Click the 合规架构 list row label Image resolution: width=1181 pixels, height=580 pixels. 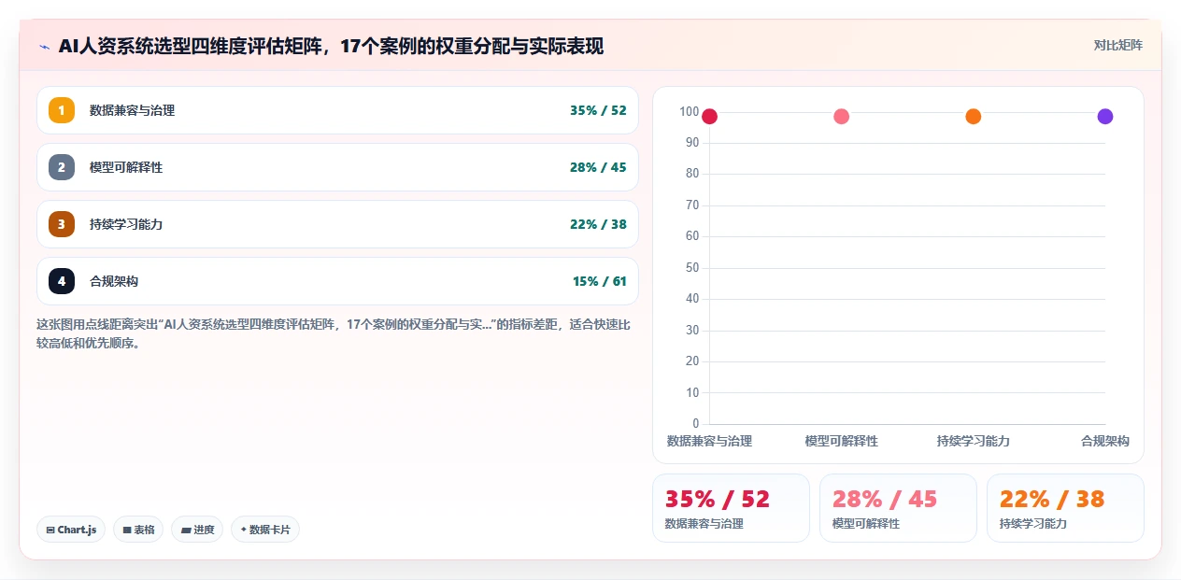coord(114,281)
